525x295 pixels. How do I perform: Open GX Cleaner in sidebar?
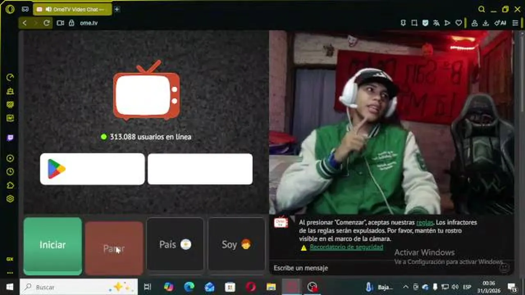[10, 91]
